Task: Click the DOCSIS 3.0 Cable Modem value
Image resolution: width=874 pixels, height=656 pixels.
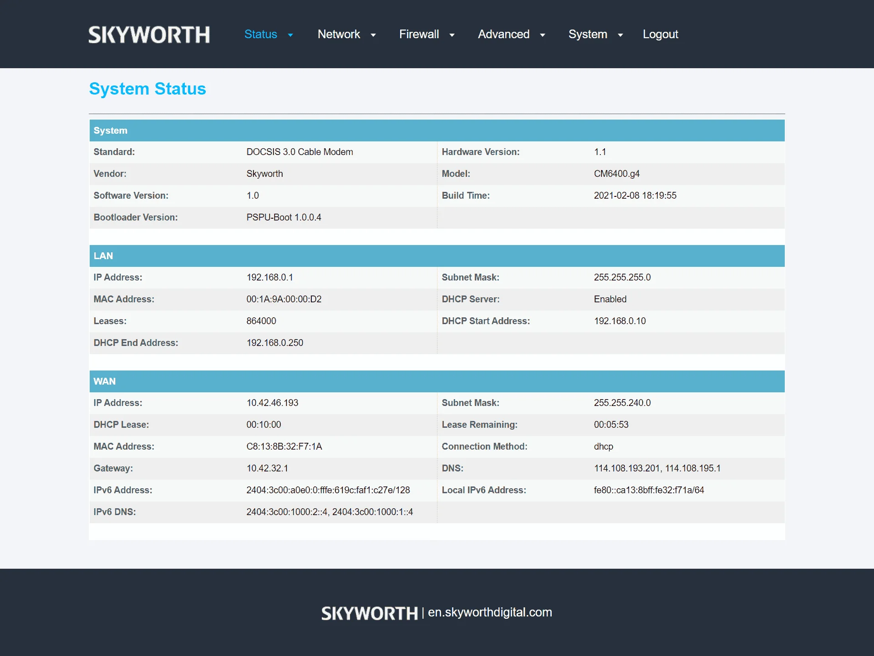Action: (300, 152)
